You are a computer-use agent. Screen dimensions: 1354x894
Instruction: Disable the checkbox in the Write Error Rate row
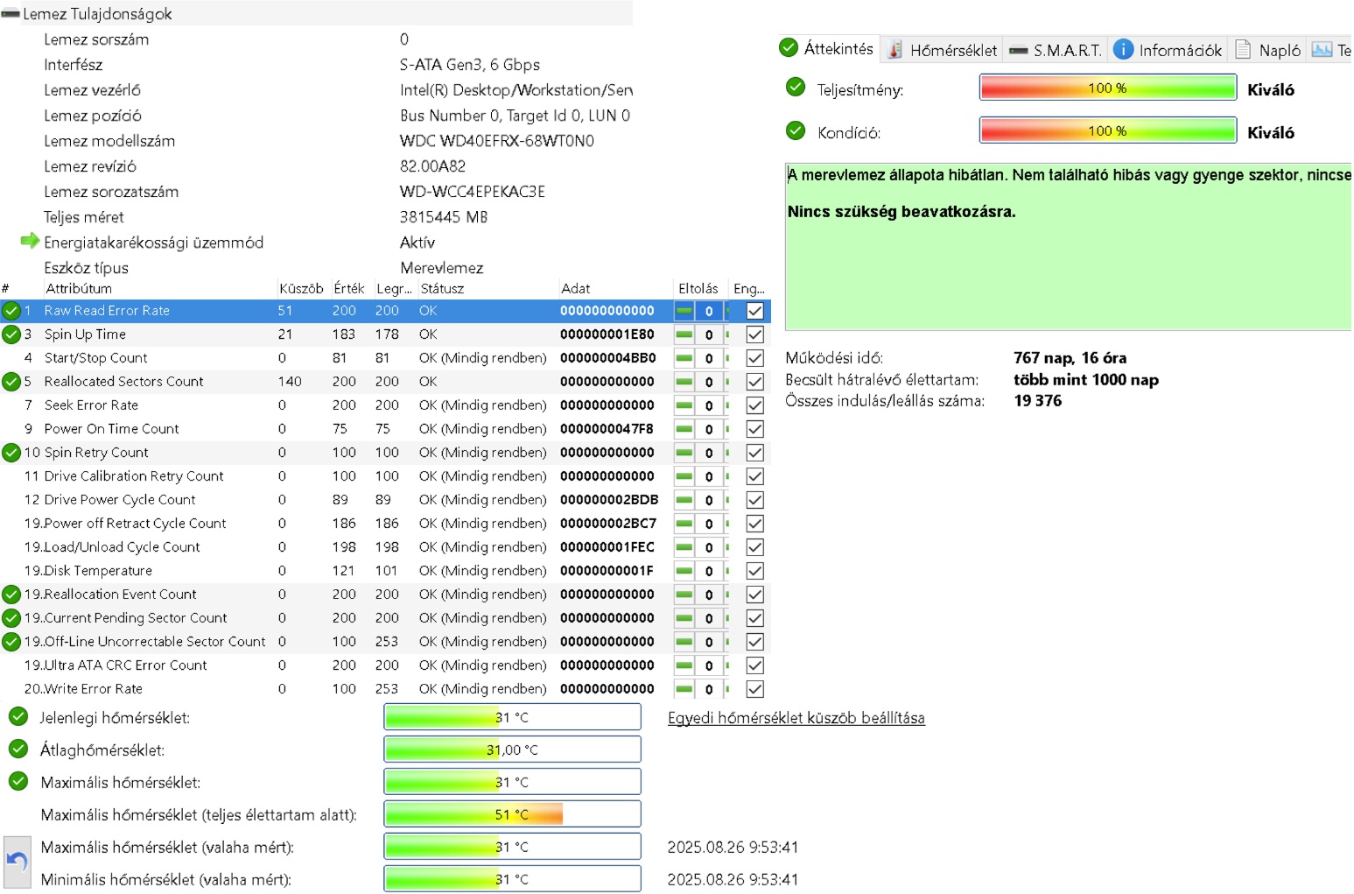click(x=754, y=689)
